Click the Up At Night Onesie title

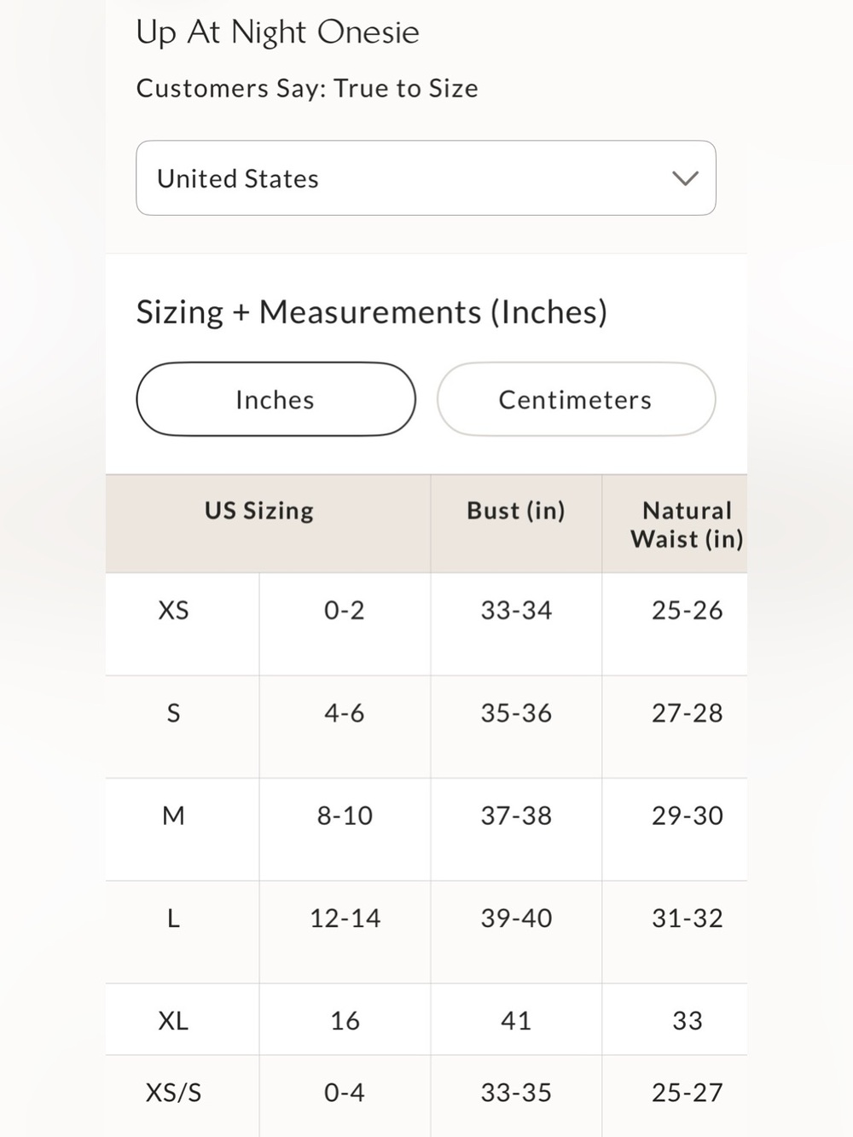278,32
